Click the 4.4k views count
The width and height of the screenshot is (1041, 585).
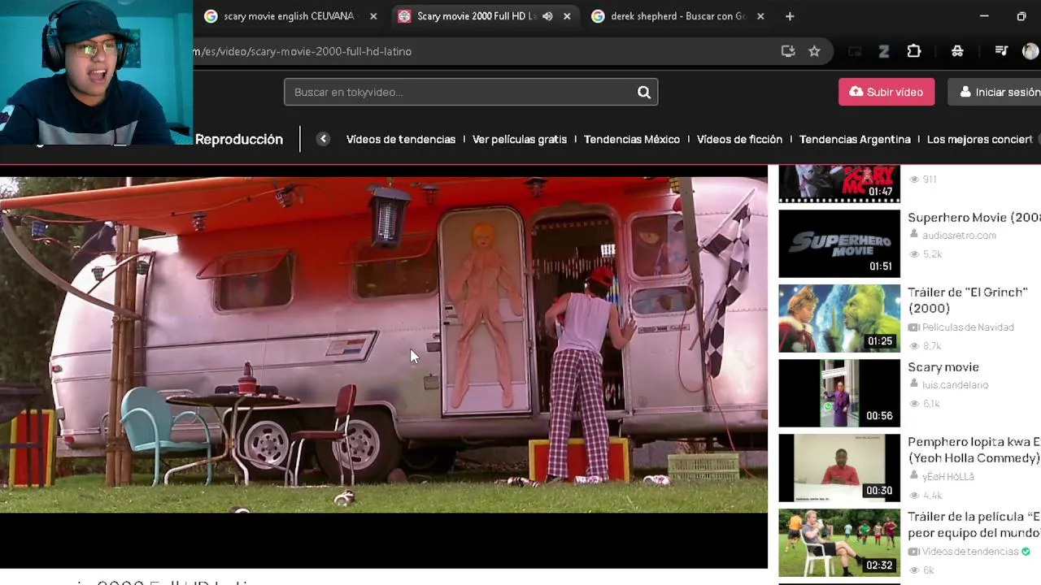point(932,496)
